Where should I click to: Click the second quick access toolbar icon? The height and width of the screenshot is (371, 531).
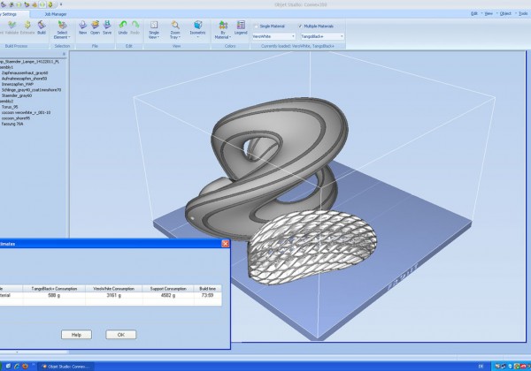tap(12, 4)
